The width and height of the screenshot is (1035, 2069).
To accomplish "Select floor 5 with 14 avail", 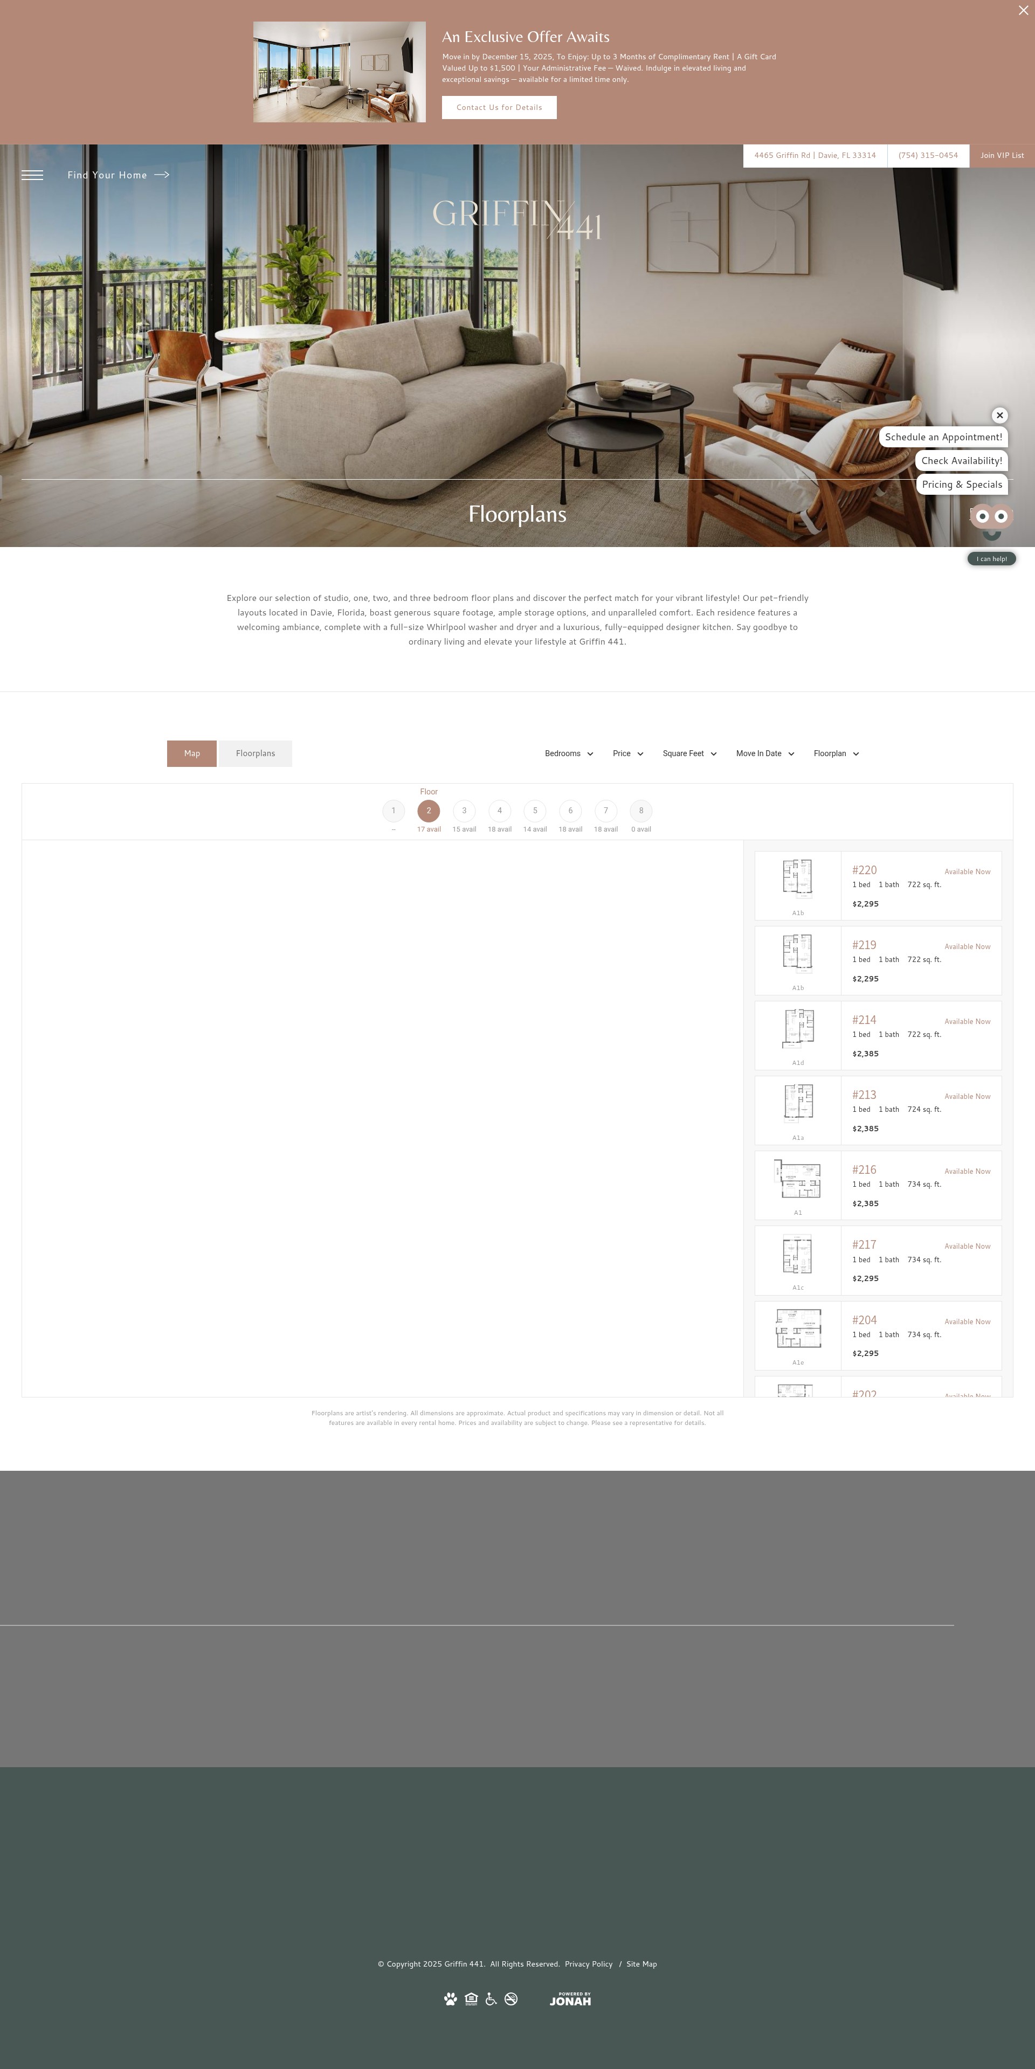I will [535, 811].
